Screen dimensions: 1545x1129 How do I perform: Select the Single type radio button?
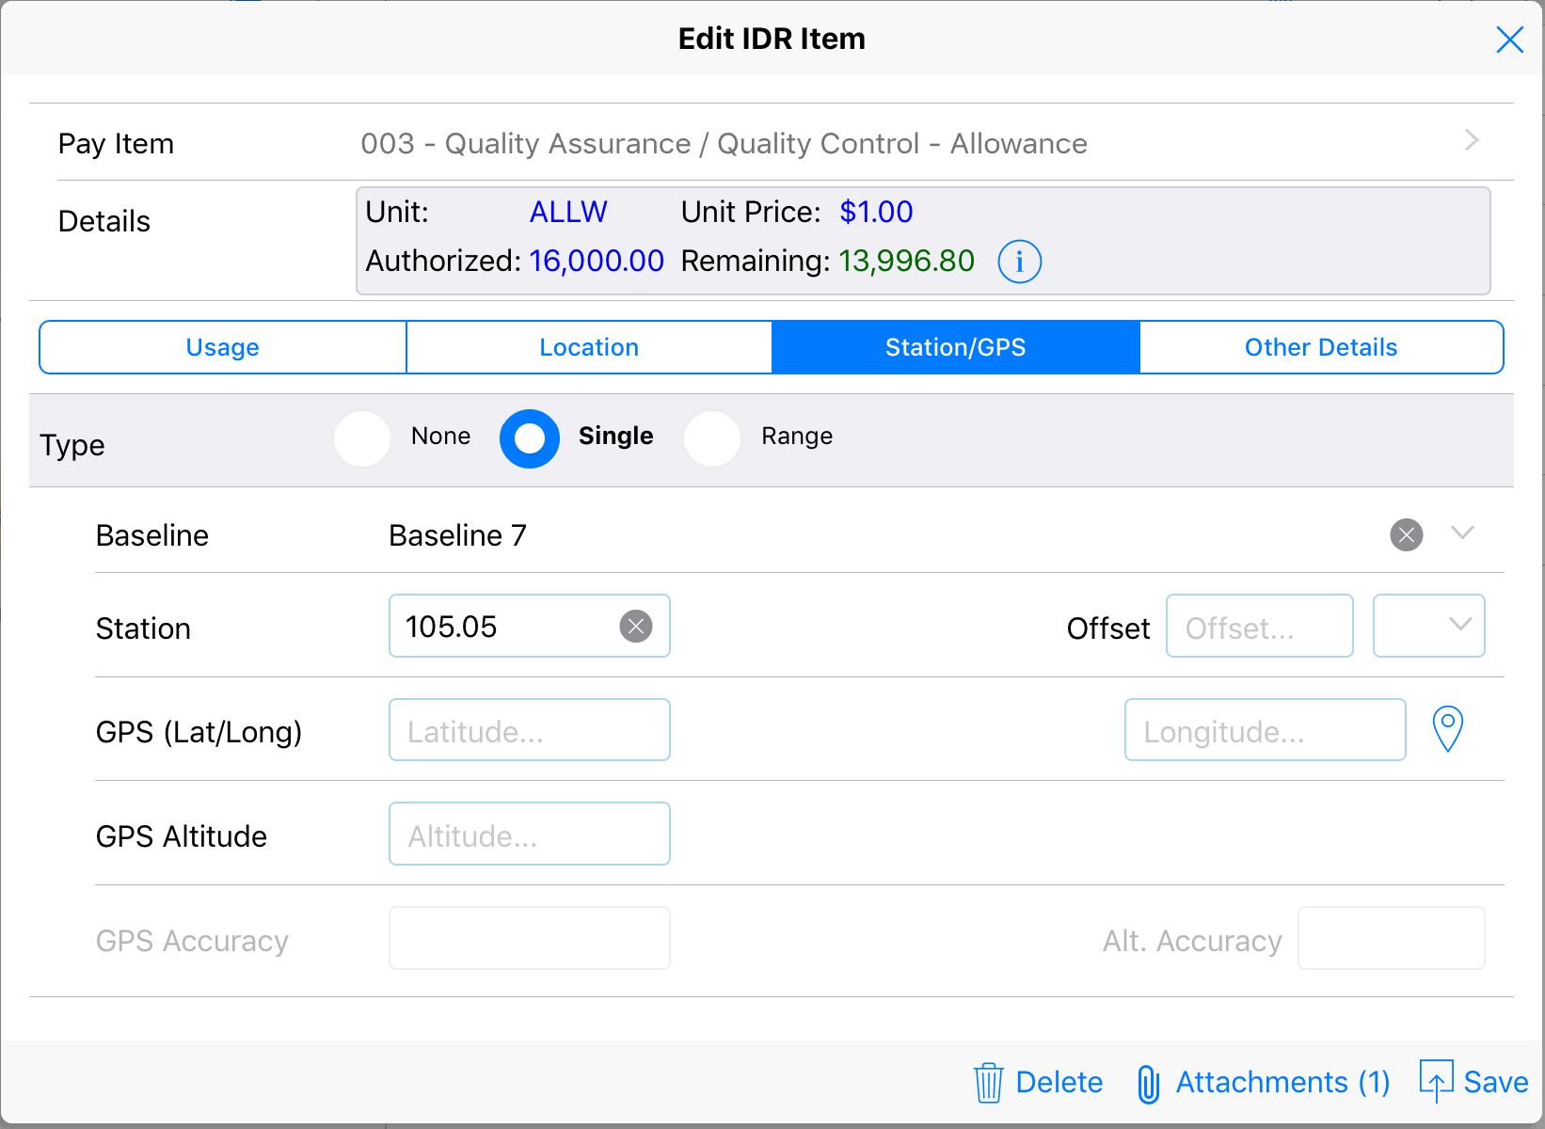(530, 438)
